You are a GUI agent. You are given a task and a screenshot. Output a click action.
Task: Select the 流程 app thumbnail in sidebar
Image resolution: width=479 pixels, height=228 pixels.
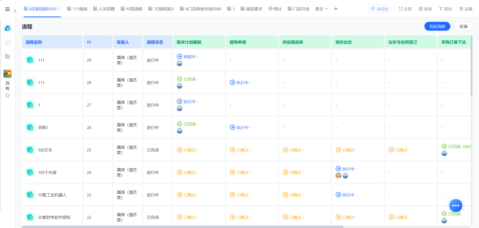pyautogui.click(x=7, y=74)
